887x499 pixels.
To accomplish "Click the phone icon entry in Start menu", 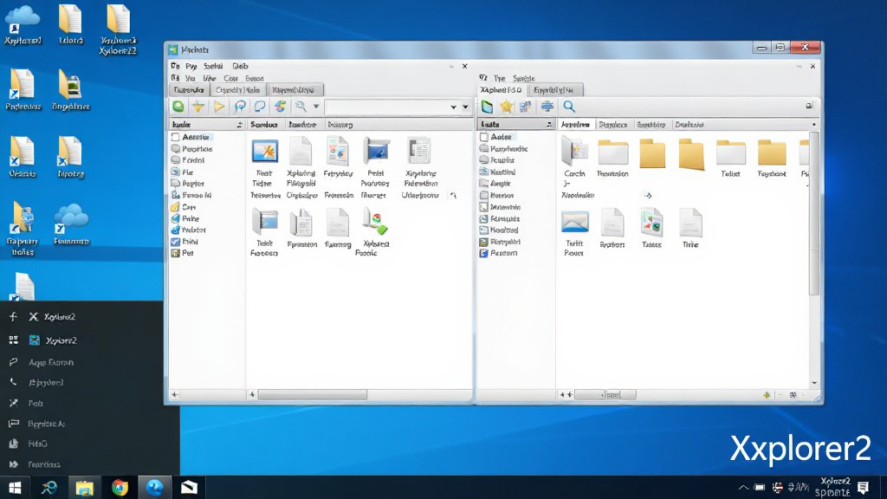I will click(x=14, y=382).
